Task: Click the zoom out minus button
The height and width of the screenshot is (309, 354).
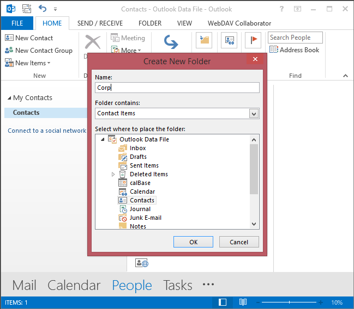Action: tap(258, 302)
